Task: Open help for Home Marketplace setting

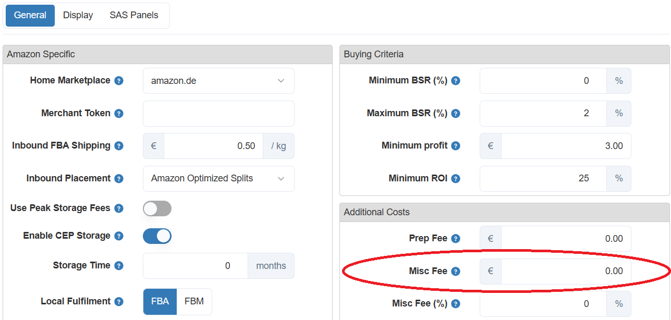Action: 119,80
